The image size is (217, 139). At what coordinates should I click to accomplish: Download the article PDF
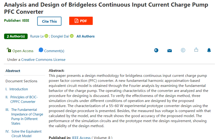click(x=81, y=21)
